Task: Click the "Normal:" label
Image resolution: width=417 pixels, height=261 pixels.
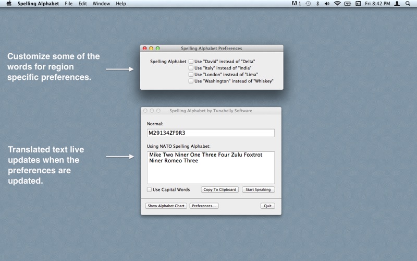Action: [x=155, y=124]
